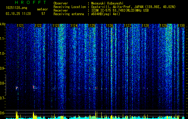Click the Observer field label
The height and width of the screenshot is (119, 188).
[x=61, y=3]
